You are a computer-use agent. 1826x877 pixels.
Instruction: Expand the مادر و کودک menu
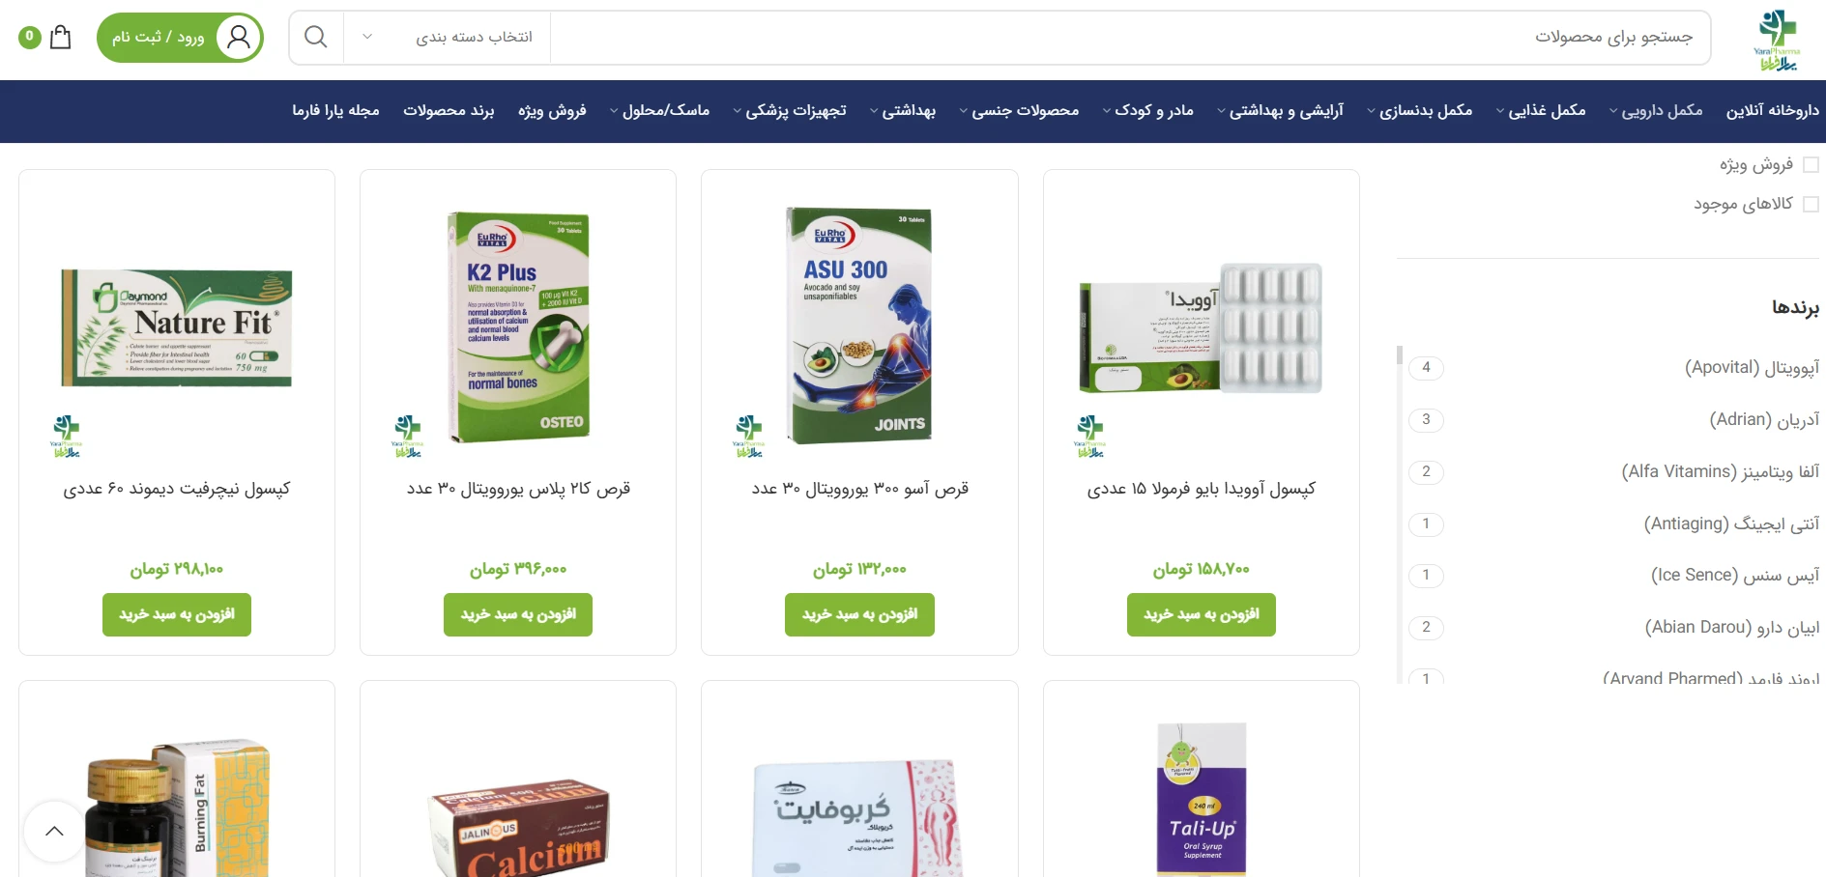1147,110
